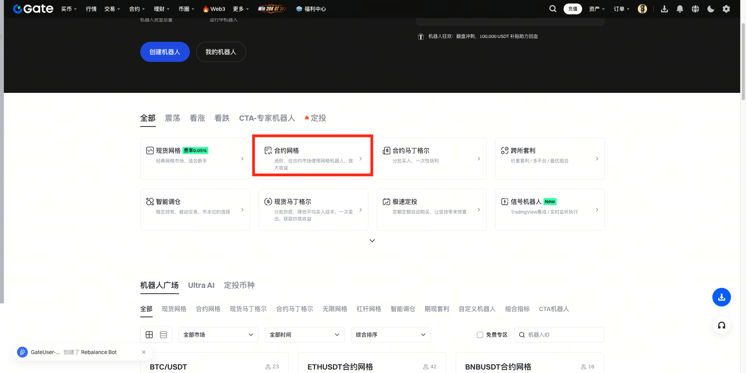Click the header download app icon

click(664, 9)
